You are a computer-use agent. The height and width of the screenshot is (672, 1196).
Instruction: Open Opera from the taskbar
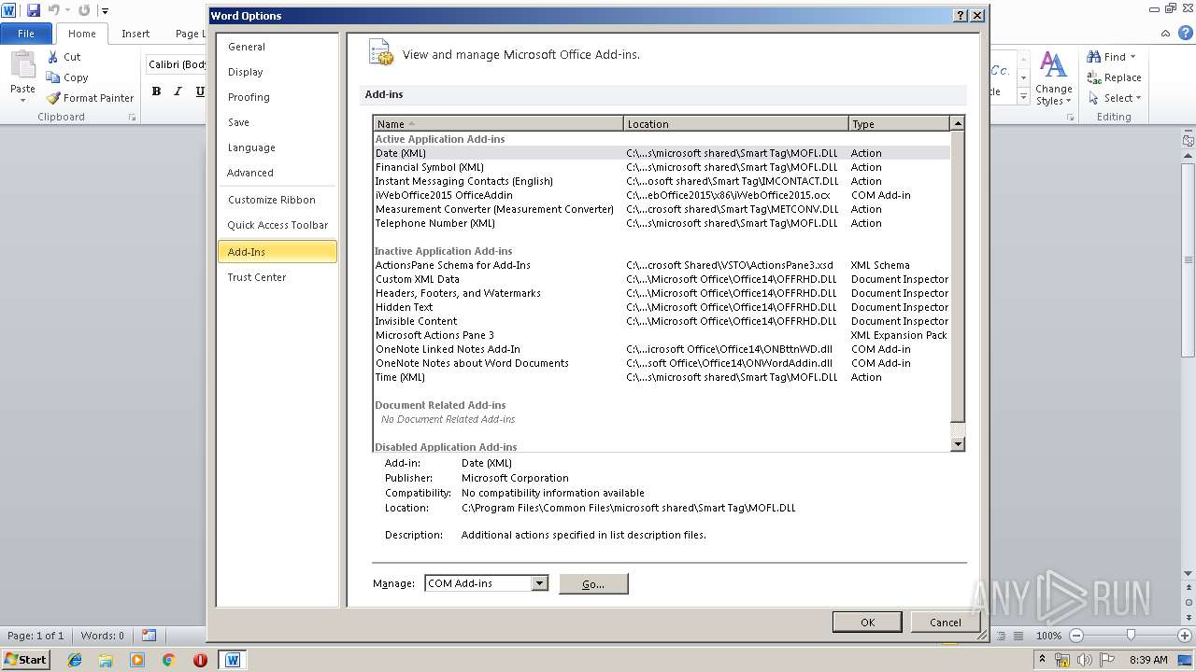pyautogui.click(x=200, y=660)
